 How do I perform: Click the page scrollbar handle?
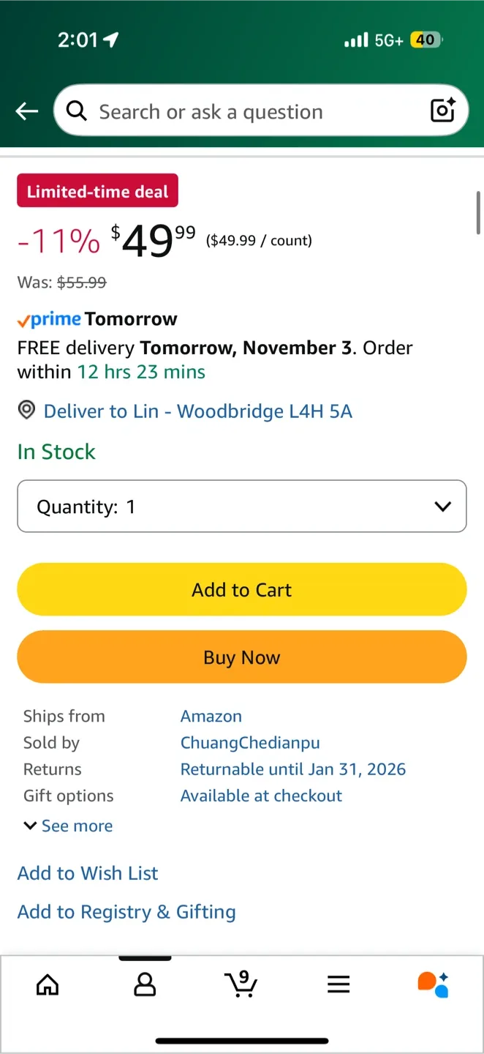(x=478, y=212)
